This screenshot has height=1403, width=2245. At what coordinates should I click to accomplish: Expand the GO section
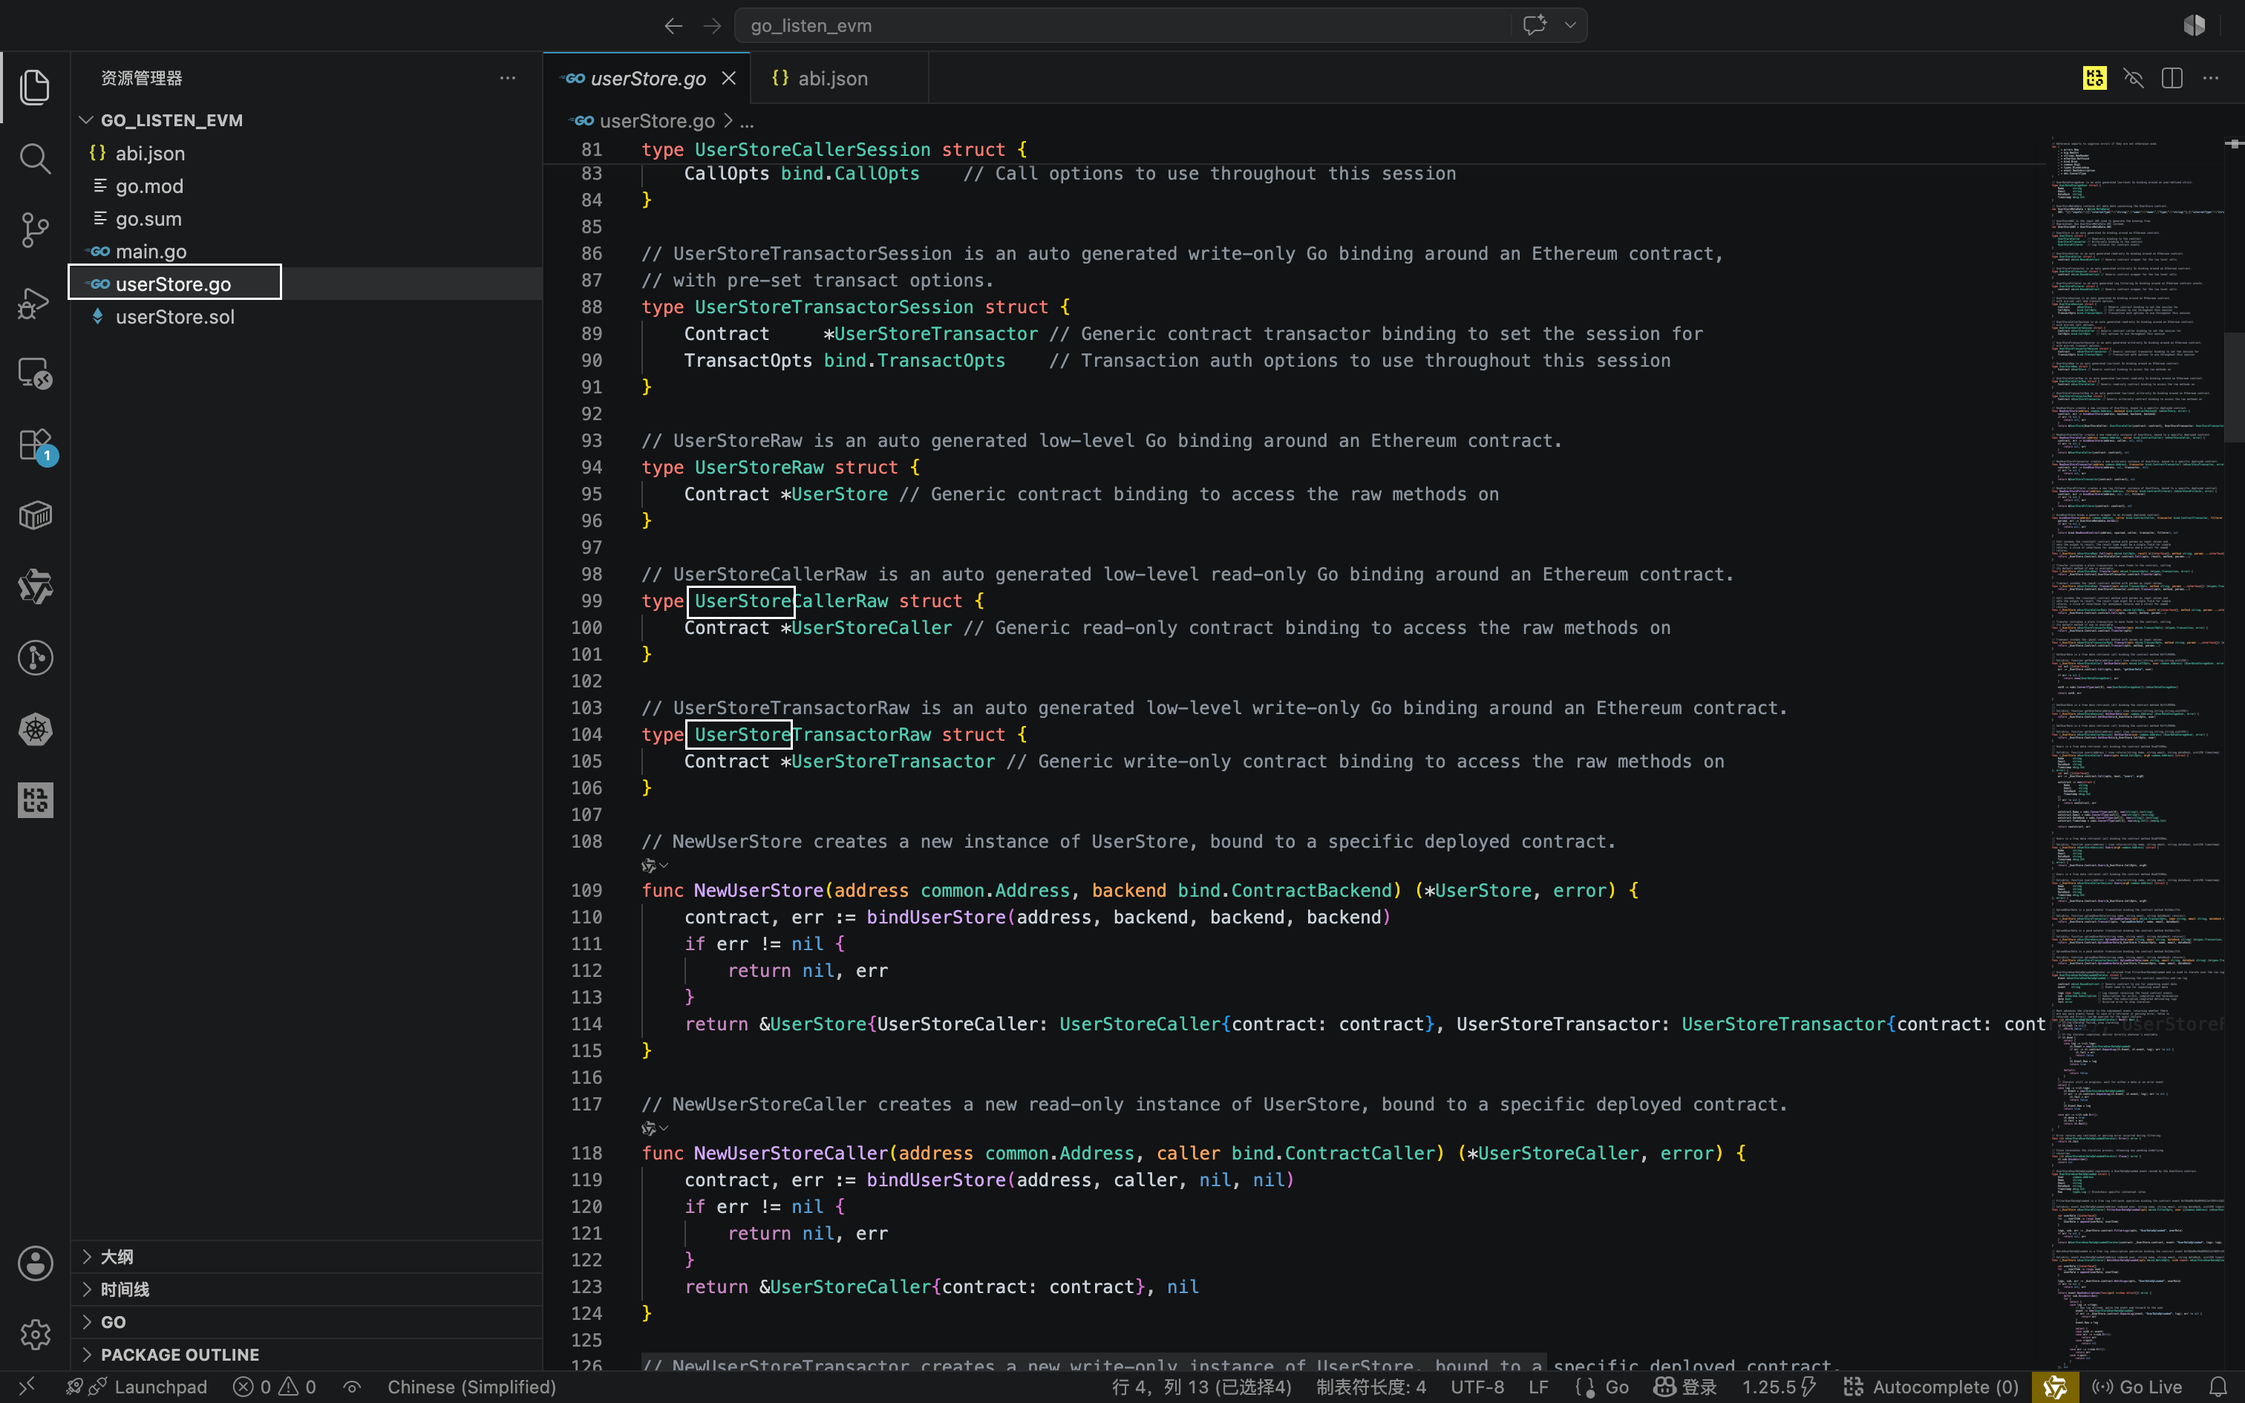307,1321
